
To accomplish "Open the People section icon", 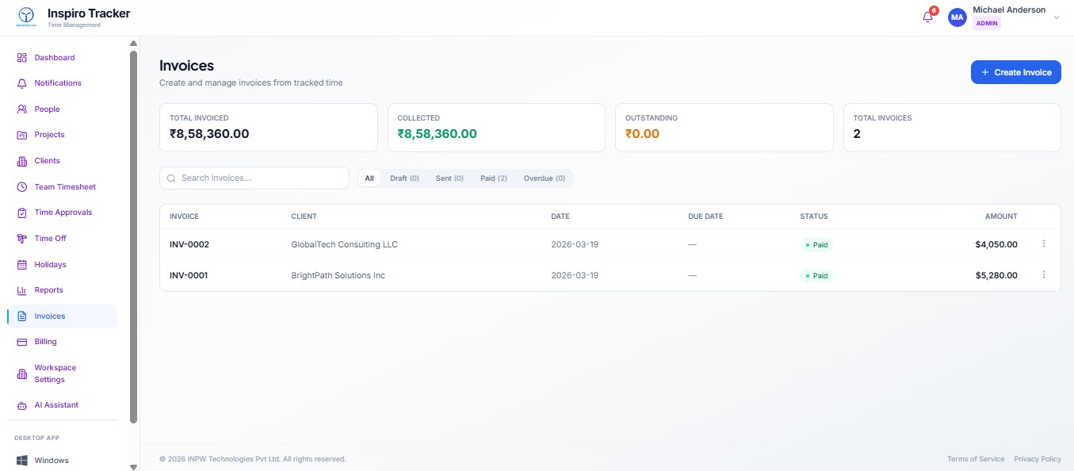I will point(21,109).
